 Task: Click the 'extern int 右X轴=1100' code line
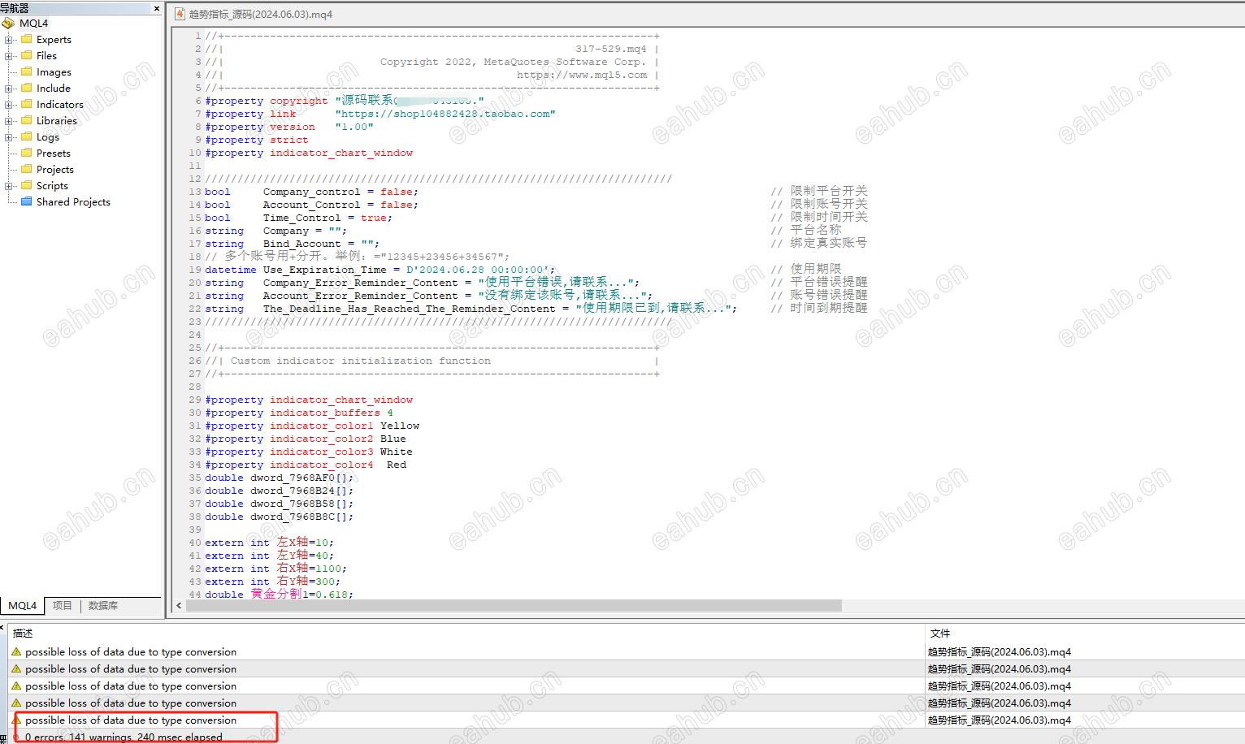pos(276,568)
